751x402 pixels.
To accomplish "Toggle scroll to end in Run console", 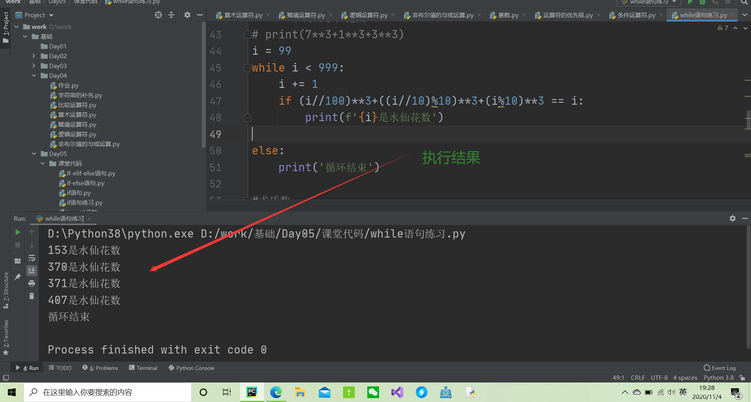I will [x=32, y=270].
